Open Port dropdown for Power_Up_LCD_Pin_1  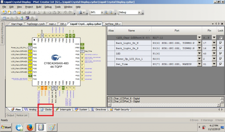(199, 59)
